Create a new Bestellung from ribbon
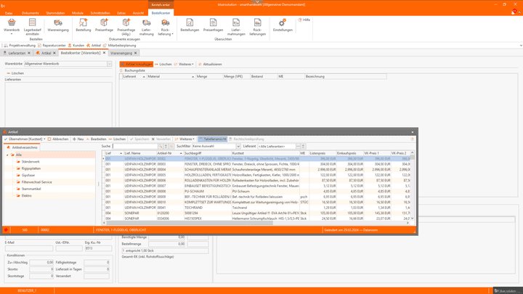Screen dimensions: 523x294 point(84,23)
